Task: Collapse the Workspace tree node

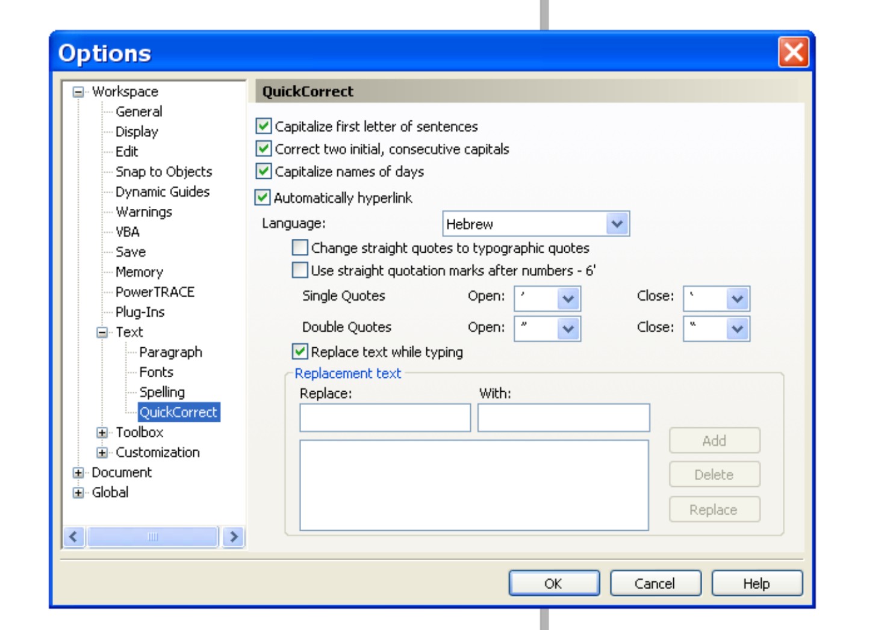Action: [x=78, y=92]
